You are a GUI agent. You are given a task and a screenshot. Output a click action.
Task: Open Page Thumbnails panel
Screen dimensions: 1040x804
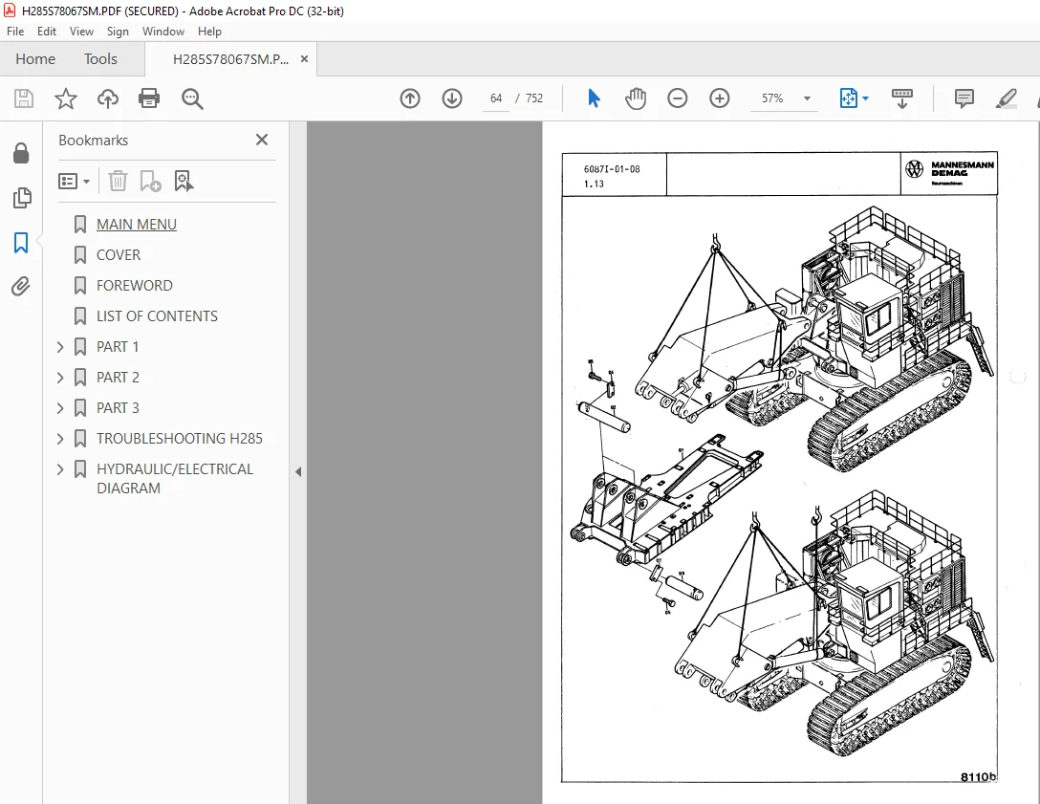[22, 198]
